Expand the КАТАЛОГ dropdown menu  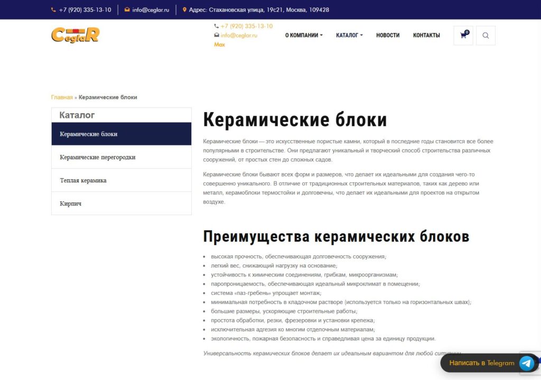click(x=349, y=35)
